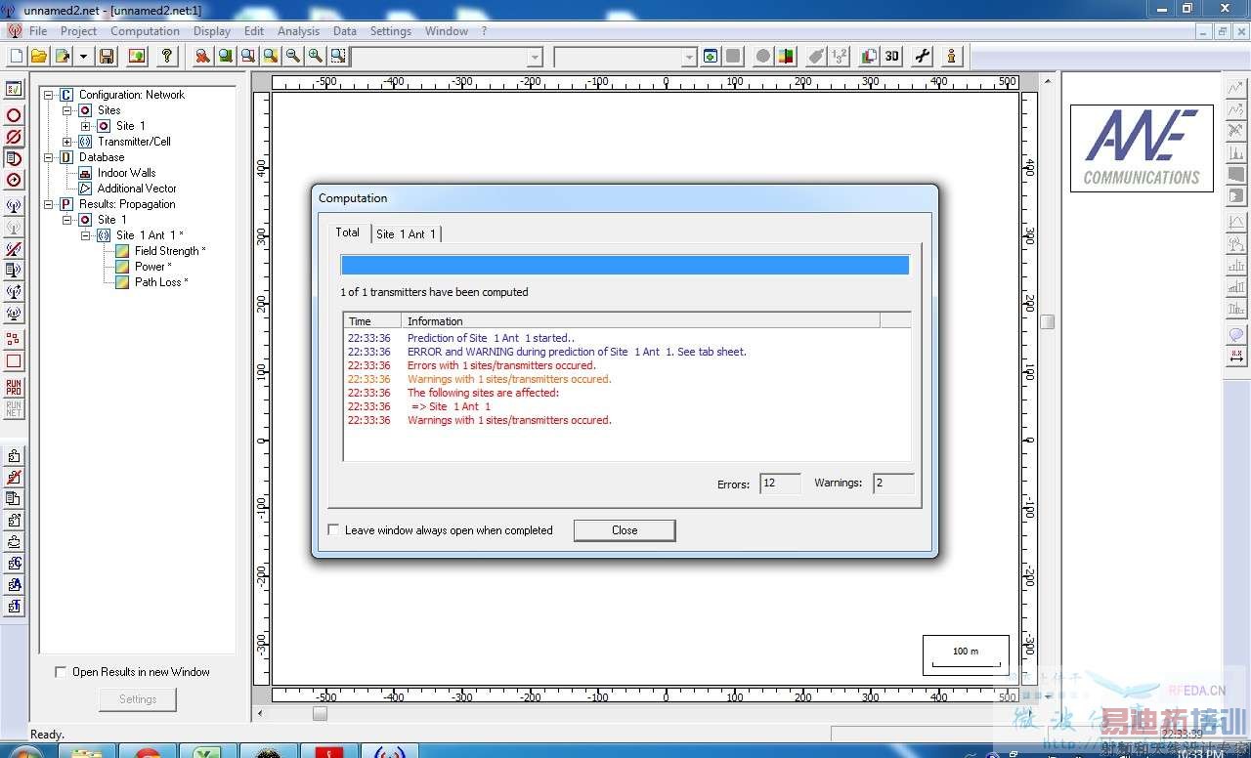Click the numbered 1-3-2 legend icon
The width and height of the screenshot is (1251, 758).
coord(840,57)
